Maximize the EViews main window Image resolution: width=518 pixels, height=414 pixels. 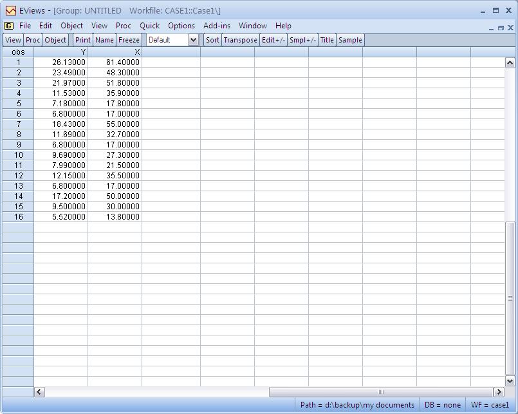[x=495, y=10]
